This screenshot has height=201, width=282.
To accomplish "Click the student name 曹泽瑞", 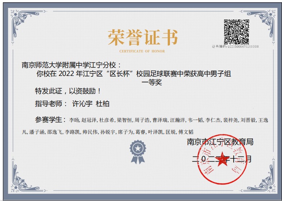I will coord(160,120).
